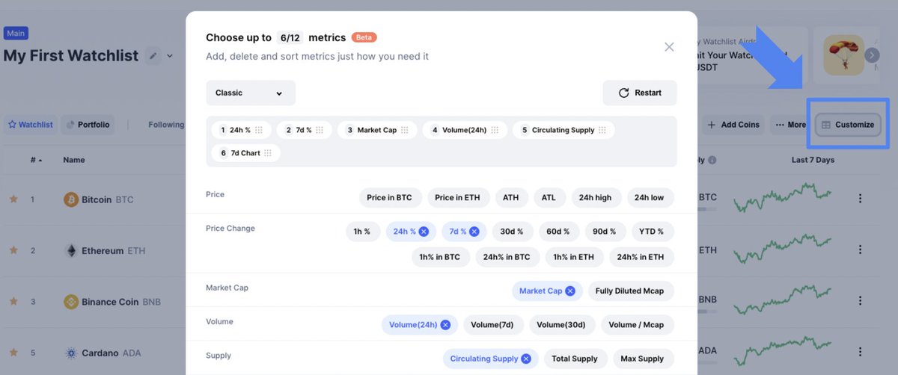Click the Main watchlist badge
This screenshot has height=375, width=898.
click(x=16, y=33)
